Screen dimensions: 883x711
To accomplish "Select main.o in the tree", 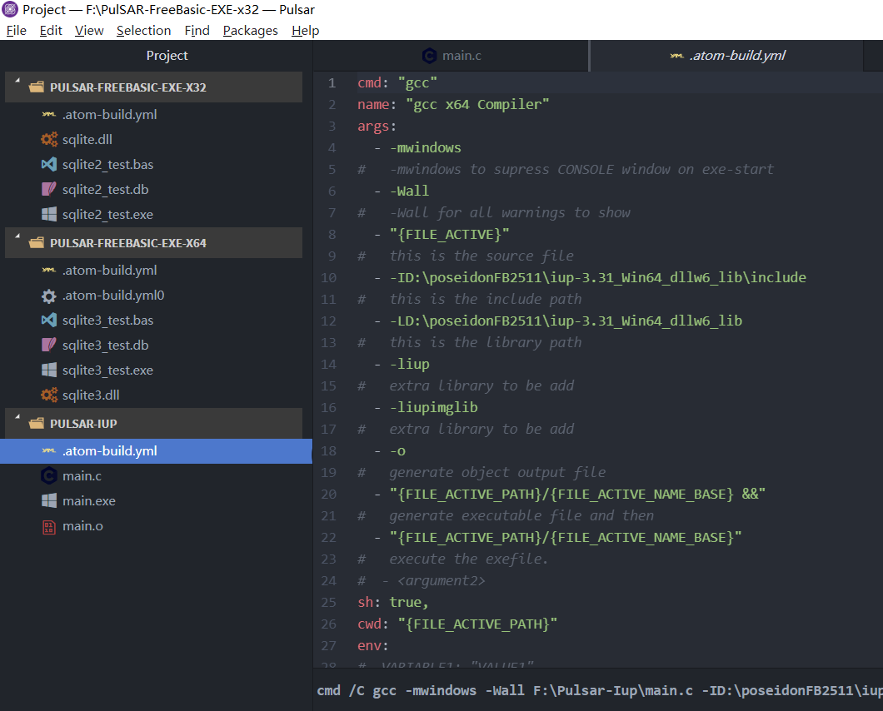I will tap(82, 526).
